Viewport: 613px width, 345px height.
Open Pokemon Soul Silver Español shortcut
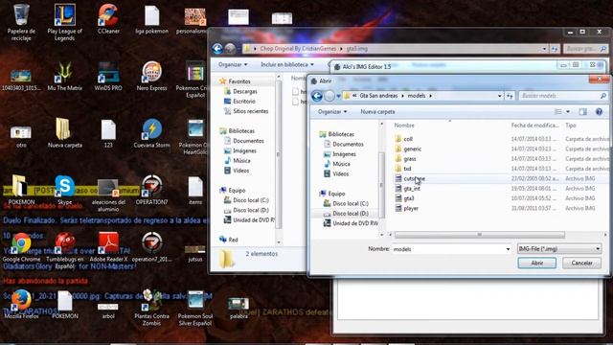[195, 308]
